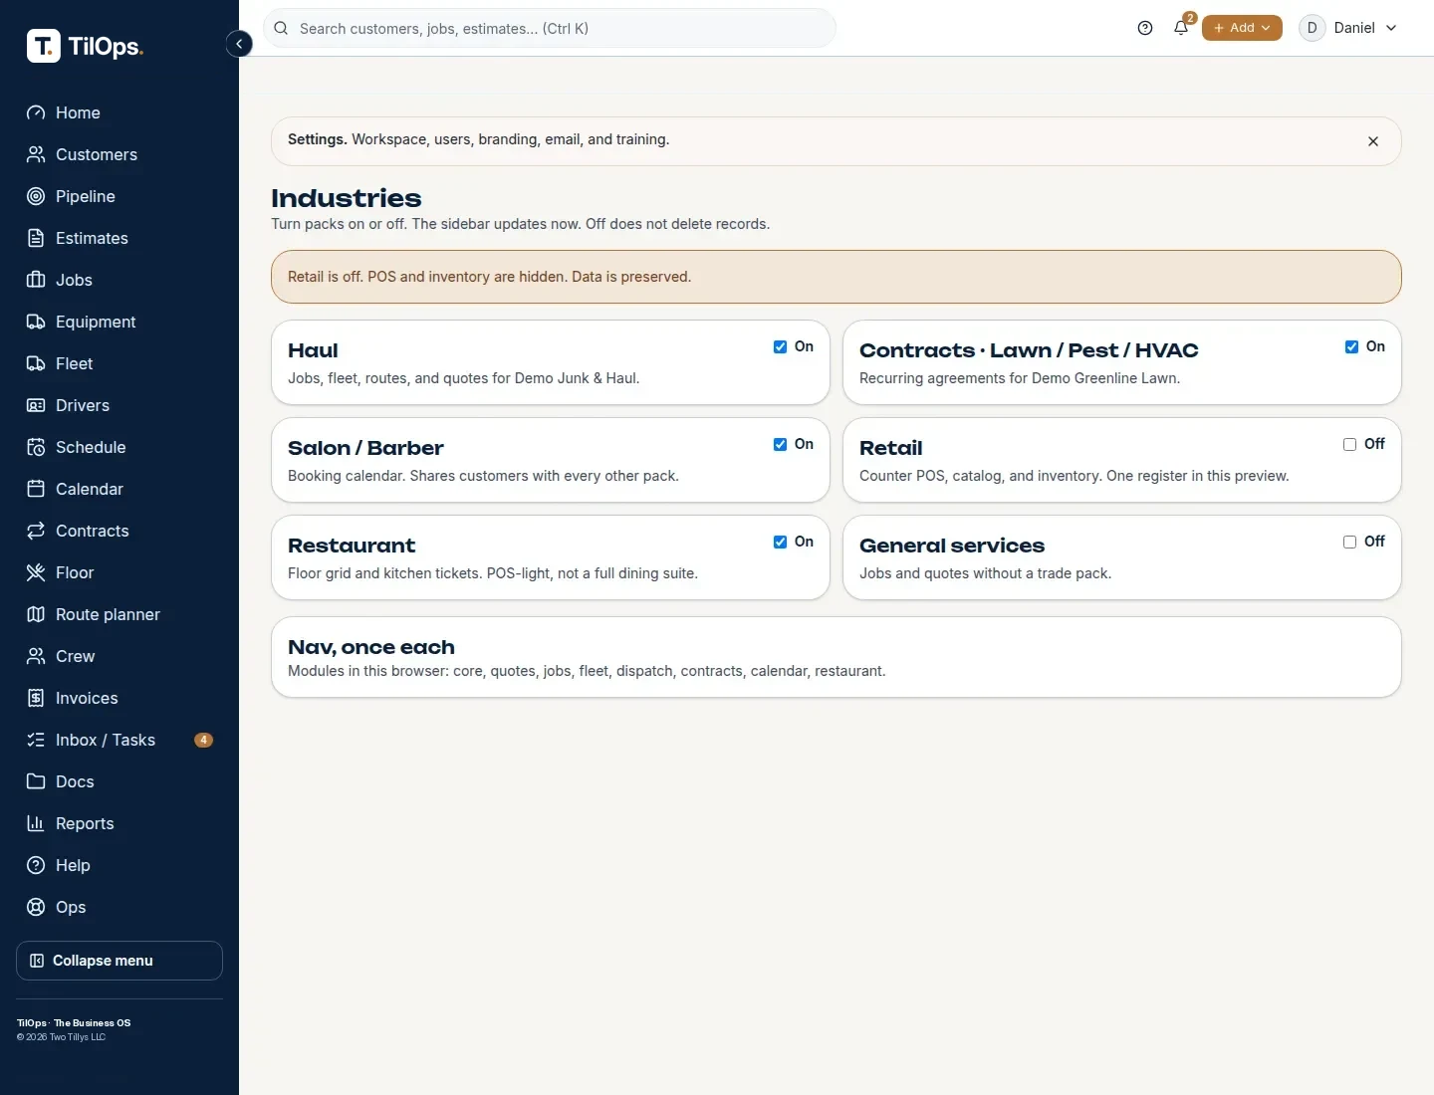Image resolution: width=1434 pixels, height=1095 pixels.
Task: Turn off the Haul pack checkbox
Action: click(x=780, y=346)
